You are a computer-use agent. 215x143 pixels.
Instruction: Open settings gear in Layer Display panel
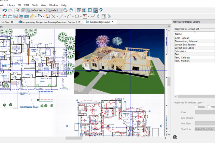click(x=175, y=137)
